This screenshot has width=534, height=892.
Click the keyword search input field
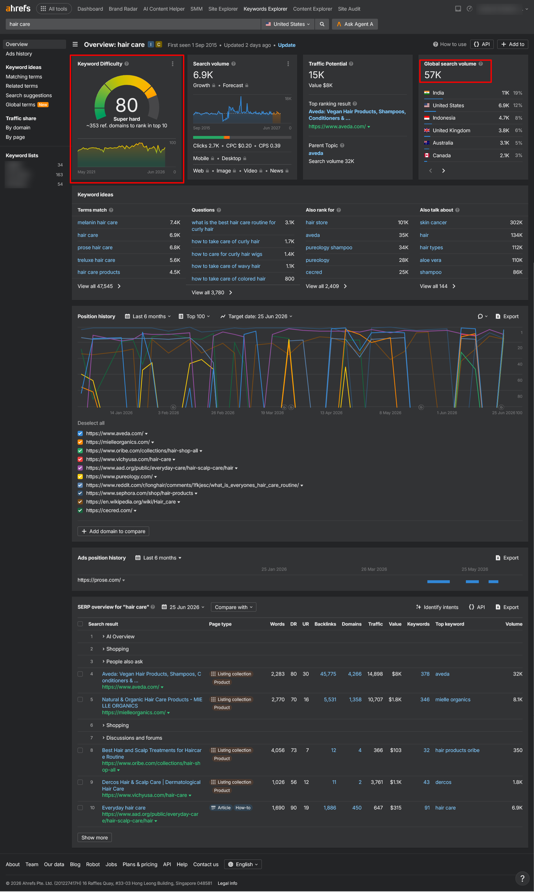(x=133, y=24)
